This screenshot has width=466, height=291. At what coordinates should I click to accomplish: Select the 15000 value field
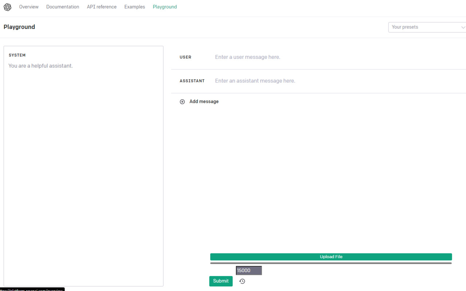pyautogui.click(x=249, y=270)
